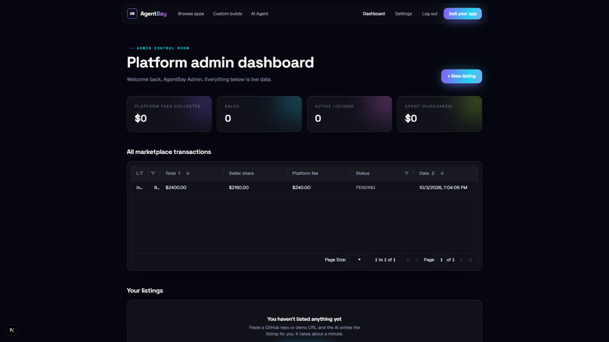Viewport: 609px width, 342px height.
Task: Click the Total column sort arrow
Action: (x=187, y=173)
